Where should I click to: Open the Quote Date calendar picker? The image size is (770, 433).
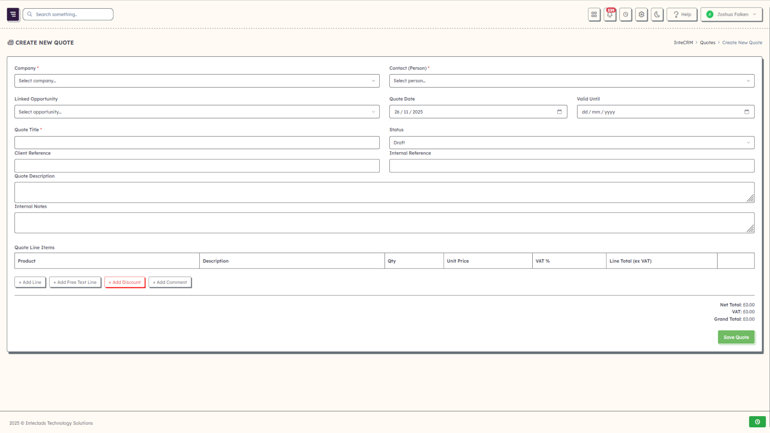point(559,112)
